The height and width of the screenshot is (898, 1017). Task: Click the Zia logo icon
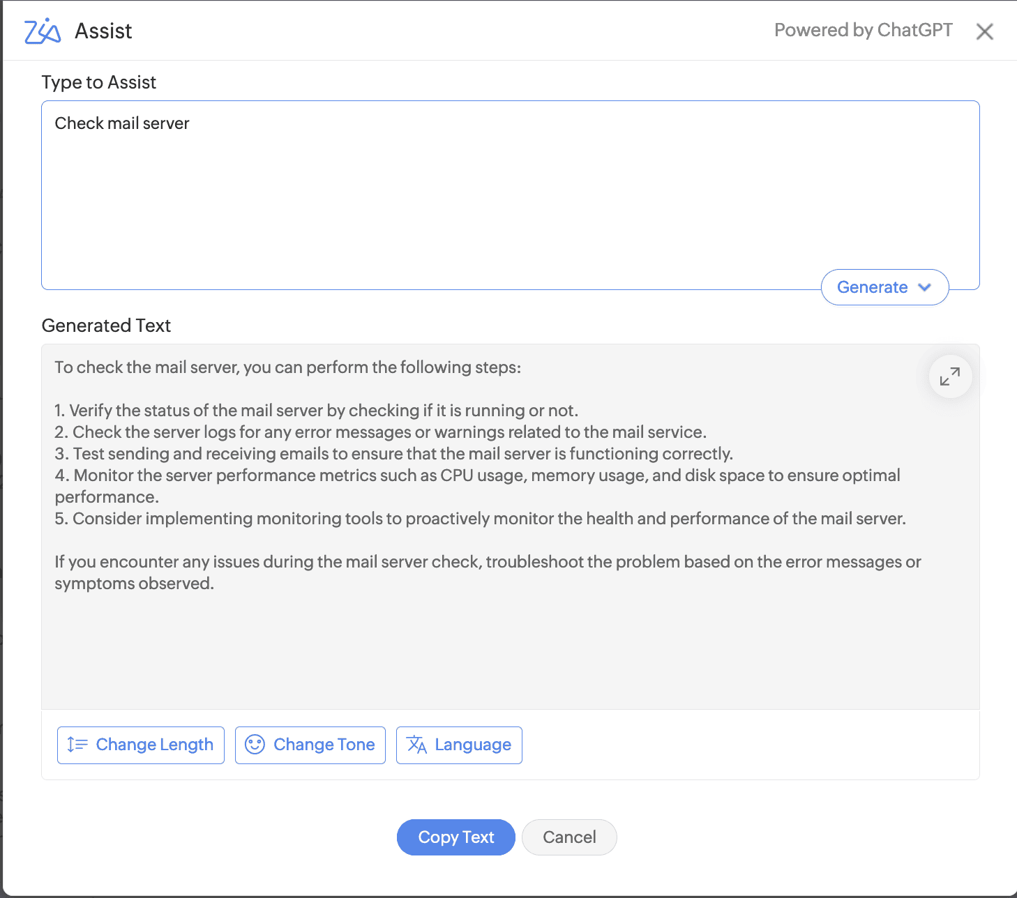[43, 31]
